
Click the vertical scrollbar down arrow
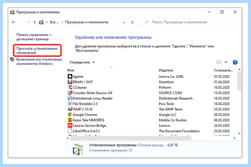pyautogui.click(x=239, y=133)
